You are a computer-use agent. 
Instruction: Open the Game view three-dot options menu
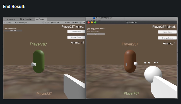[83, 19]
